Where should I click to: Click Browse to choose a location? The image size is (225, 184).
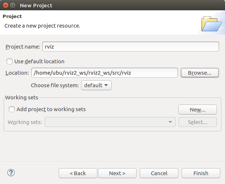[x=199, y=73]
